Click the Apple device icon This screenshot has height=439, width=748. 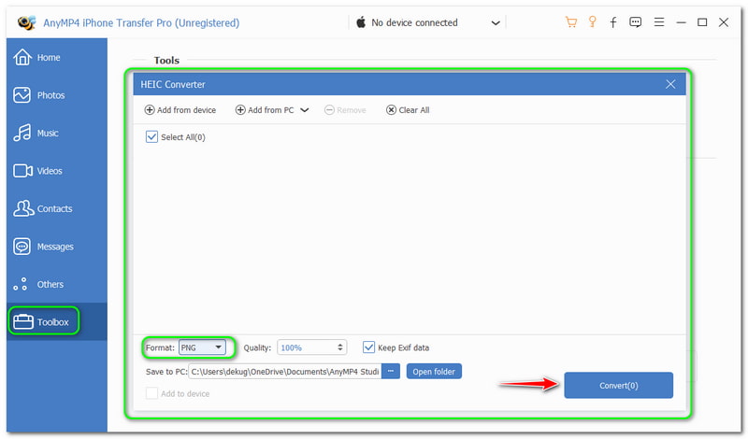tap(361, 21)
